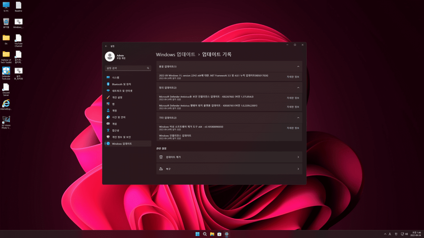Image resolution: width=424 pixels, height=238 pixels.
Task: Click the 설정 검색 input field
Action: 128,68
